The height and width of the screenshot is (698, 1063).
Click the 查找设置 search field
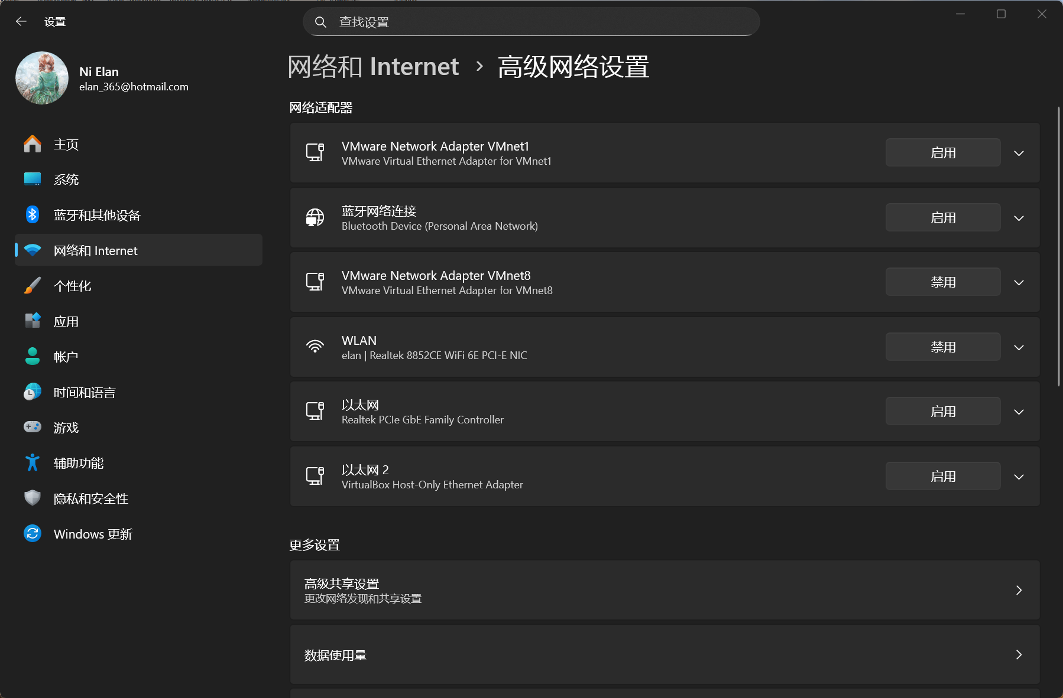click(x=532, y=22)
